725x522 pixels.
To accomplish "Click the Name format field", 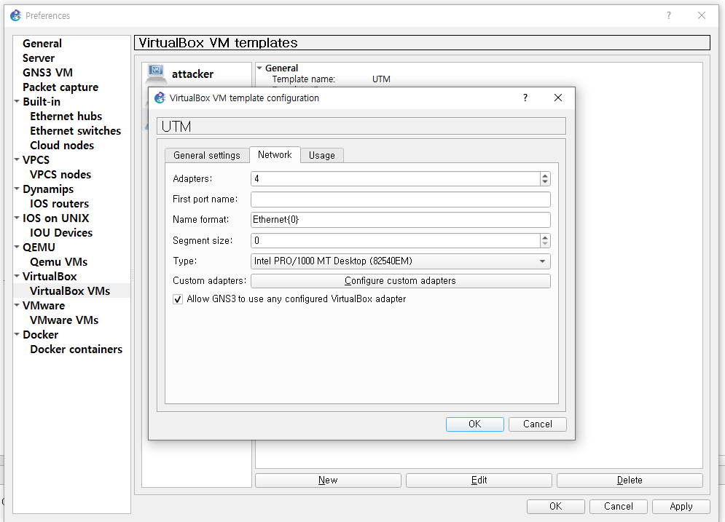I will point(401,220).
